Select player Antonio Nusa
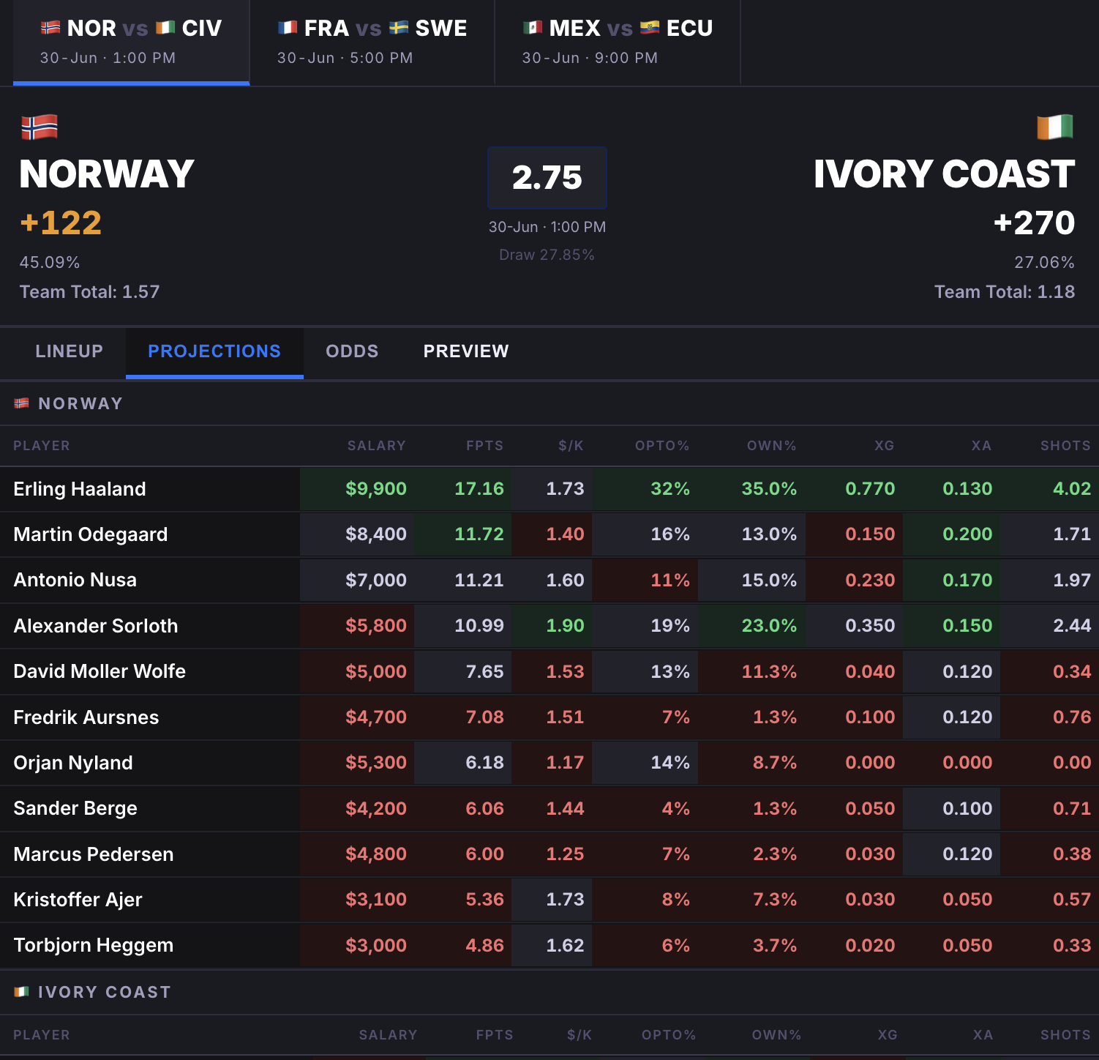This screenshot has width=1099, height=1060. (x=75, y=580)
